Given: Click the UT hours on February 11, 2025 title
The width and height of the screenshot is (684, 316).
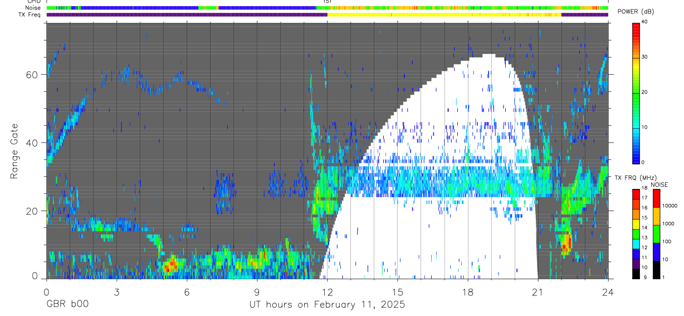Looking at the screenshot, I should point(327,305).
